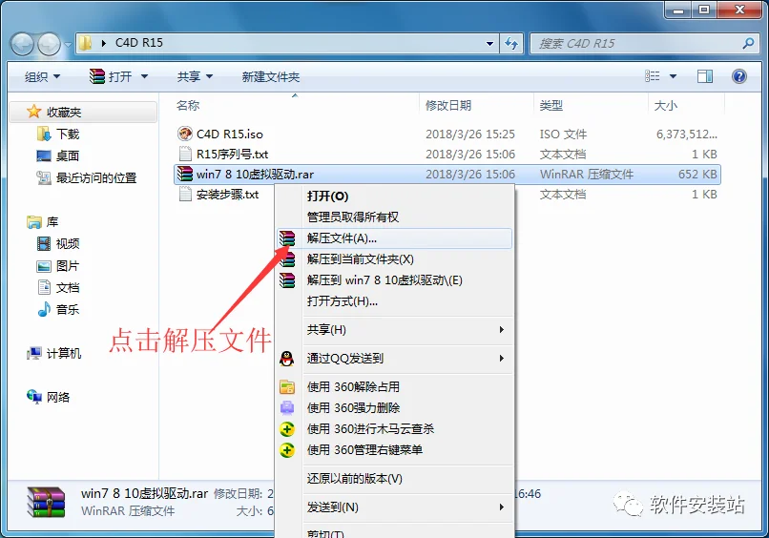769x538 pixels.
Task: Click the green plus icon for 木马云查杀
Action: coord(287,429)
